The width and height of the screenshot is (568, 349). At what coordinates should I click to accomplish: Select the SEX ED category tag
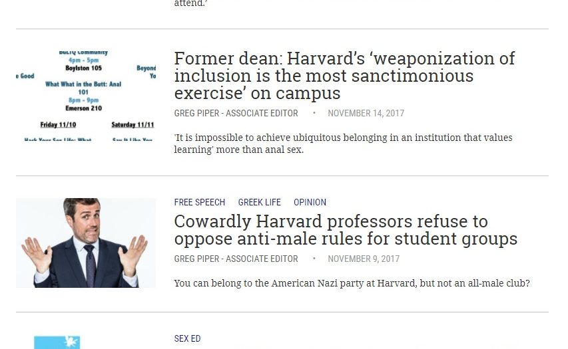pos(187,338)
